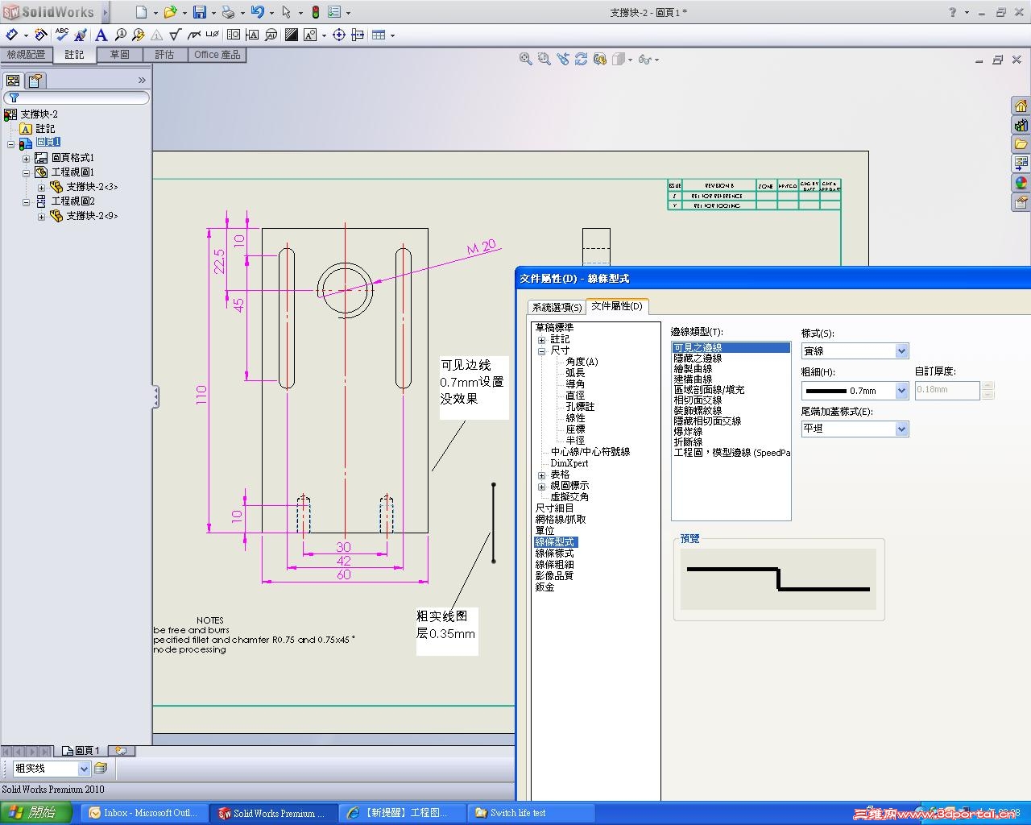Select the Note annotation tool
This screenshot has height=825, width=1031.
pyautogui.click(x=101, y=35)
